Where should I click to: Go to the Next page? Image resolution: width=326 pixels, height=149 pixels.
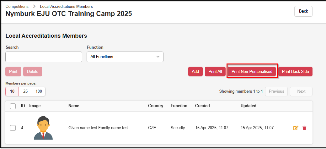[x=301, y=91]
